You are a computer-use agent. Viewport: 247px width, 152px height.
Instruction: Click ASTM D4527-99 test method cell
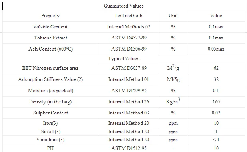point(129,38)
